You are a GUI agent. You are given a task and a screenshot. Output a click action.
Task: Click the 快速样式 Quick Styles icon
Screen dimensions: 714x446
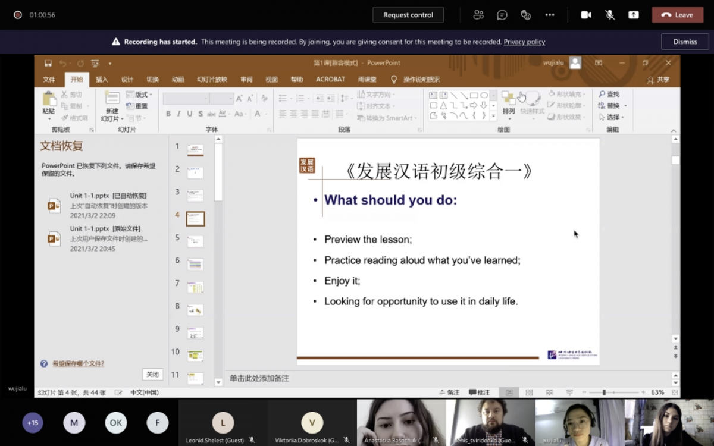532,103
